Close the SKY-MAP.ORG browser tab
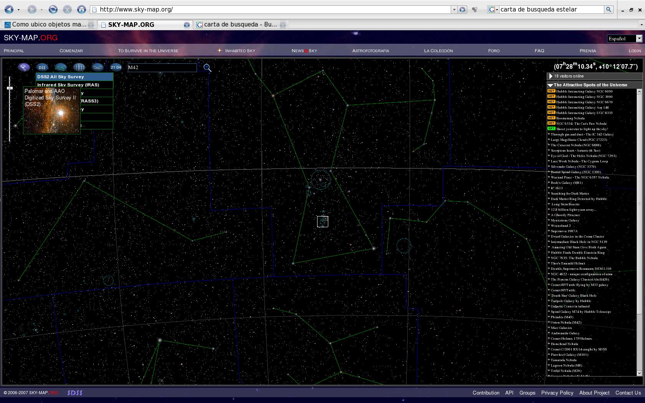 coord(187,25)
